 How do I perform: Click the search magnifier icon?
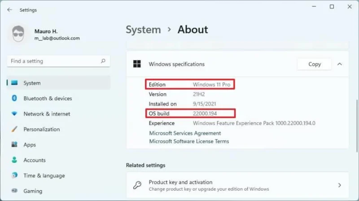pyautogui.click(x=103, y=61)
